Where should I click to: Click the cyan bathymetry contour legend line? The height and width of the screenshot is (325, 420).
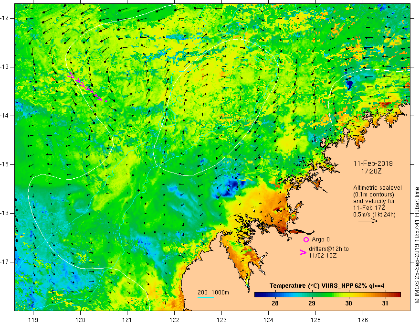pos(206,297)
